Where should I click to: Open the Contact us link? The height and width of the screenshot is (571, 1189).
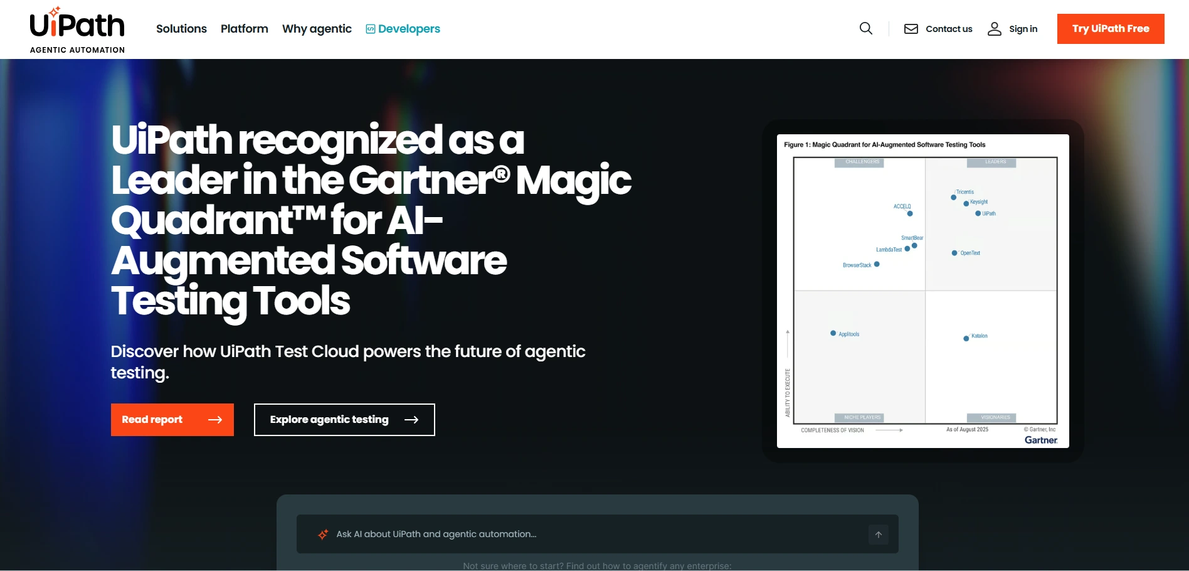[x=949, y=29]
